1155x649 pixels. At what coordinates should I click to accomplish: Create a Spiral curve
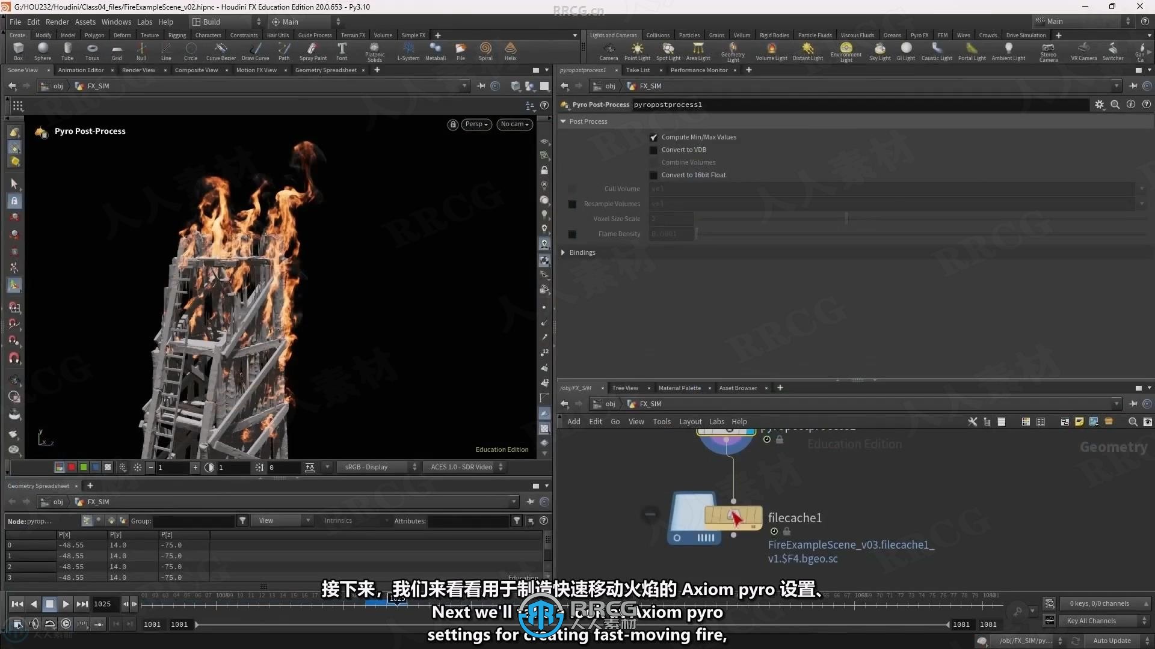click(485, 51)
